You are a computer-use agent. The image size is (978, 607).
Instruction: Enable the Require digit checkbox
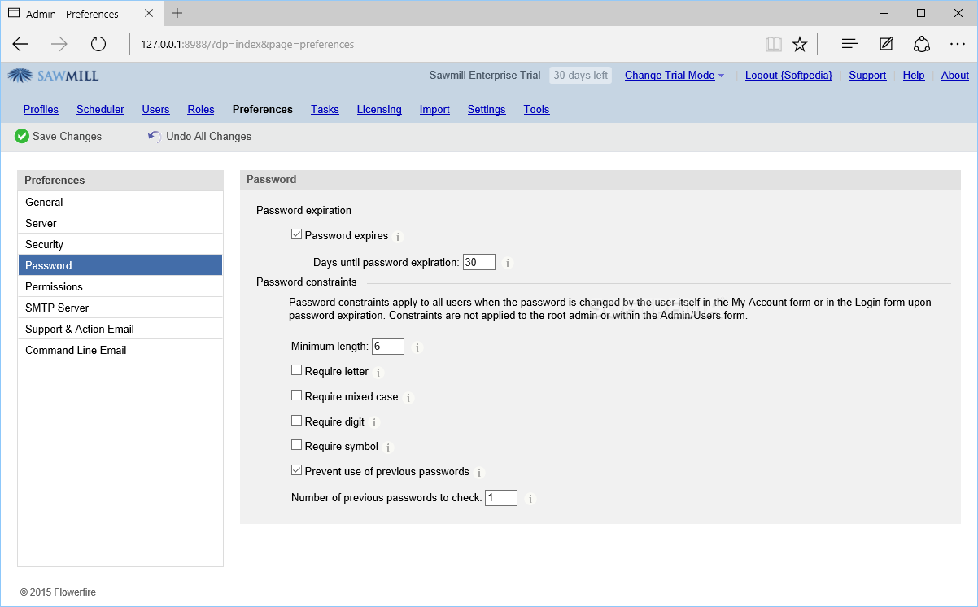(296, 421)
